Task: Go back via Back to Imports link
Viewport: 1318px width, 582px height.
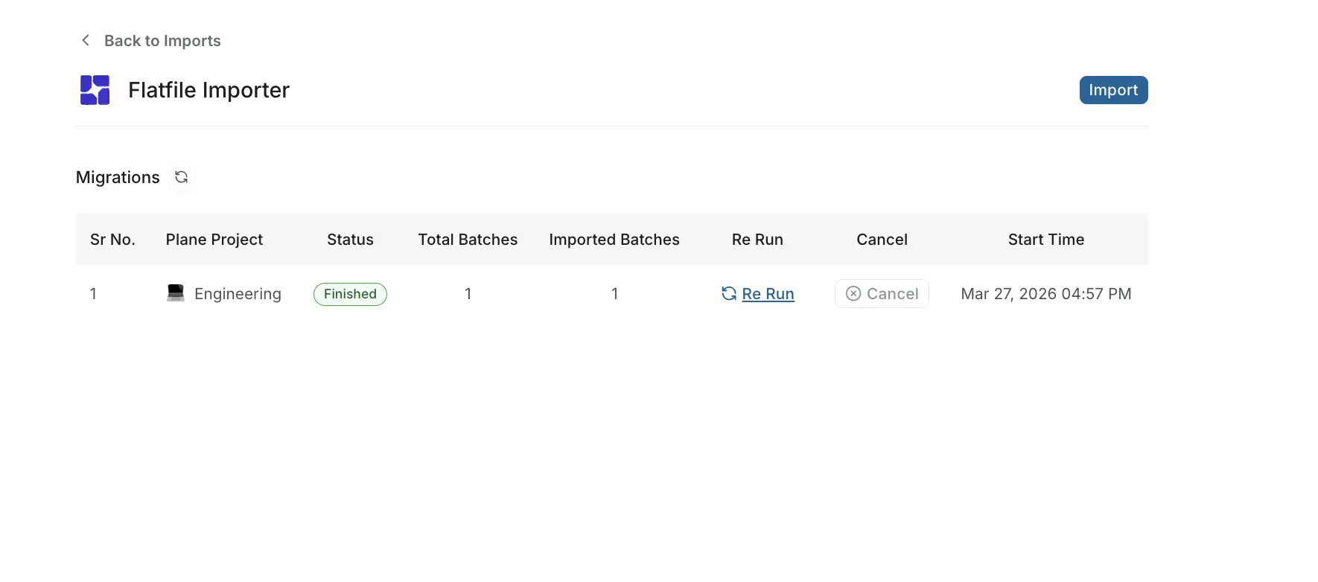Action: pos(162,41)
